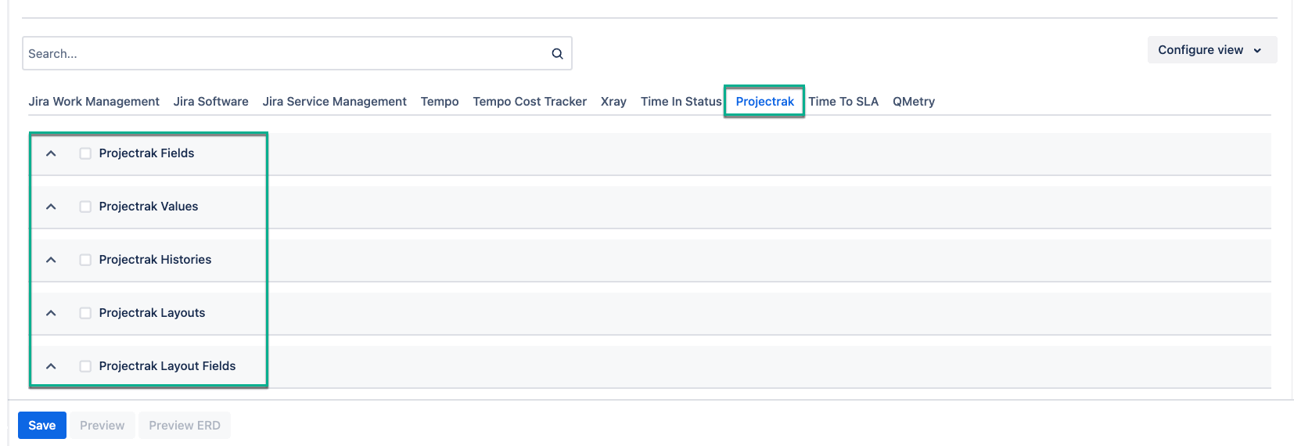Viewport: 1294px width, 446px height.
Task: Click the Projectrak Layout Fields label
Action: [167, 366]
